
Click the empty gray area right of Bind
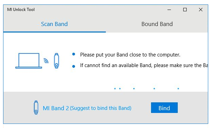[x=193, y=108]
